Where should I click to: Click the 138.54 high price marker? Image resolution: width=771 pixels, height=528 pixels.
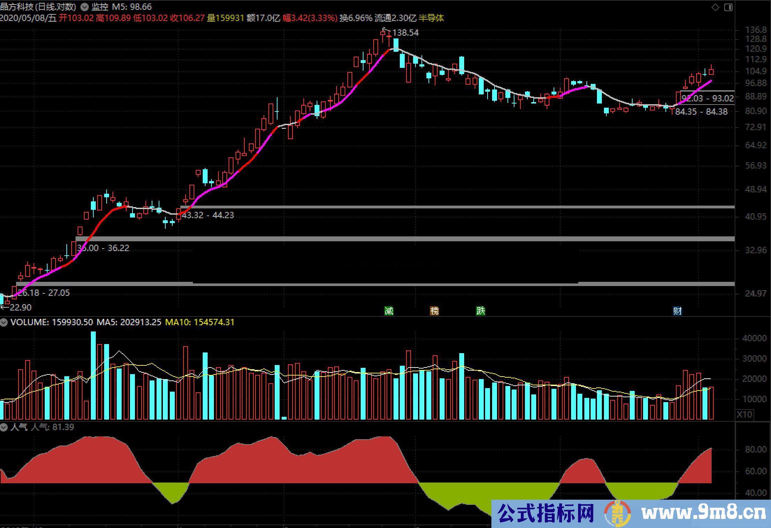coord(405,33)
